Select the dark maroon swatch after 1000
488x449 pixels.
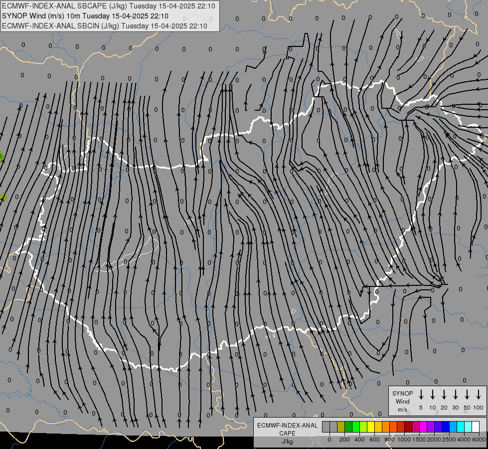408,427
